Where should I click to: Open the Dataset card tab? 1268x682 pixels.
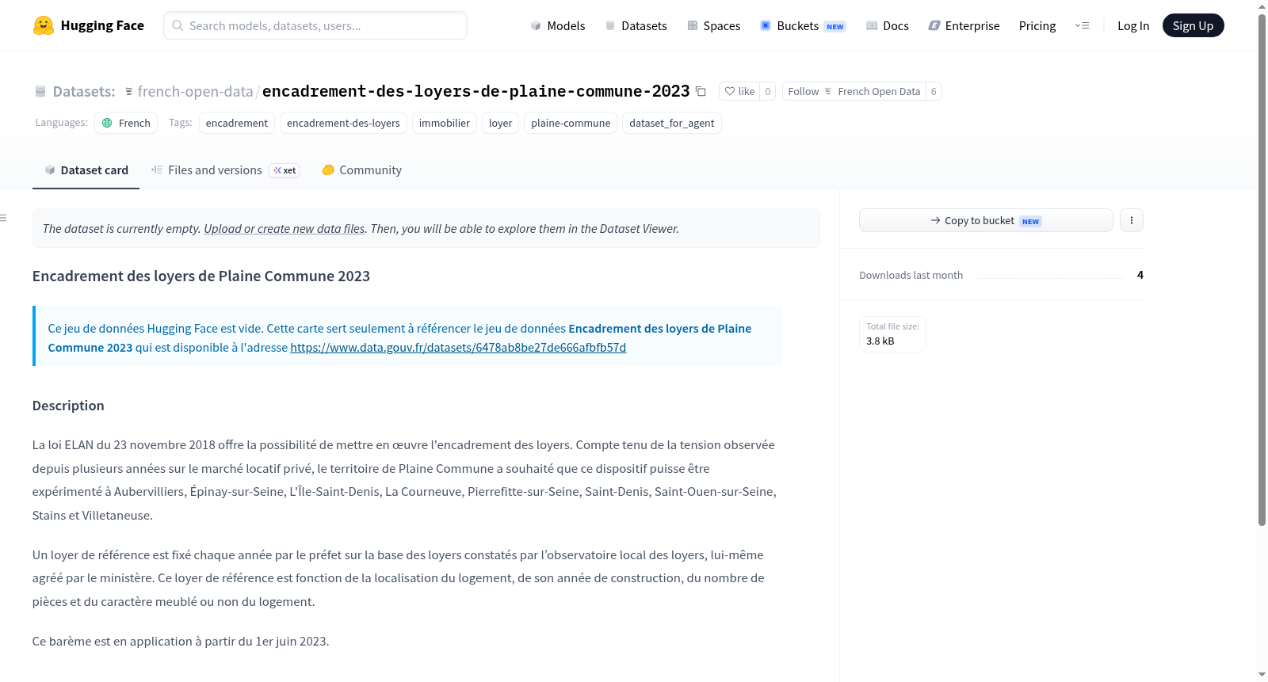[86, 170]
